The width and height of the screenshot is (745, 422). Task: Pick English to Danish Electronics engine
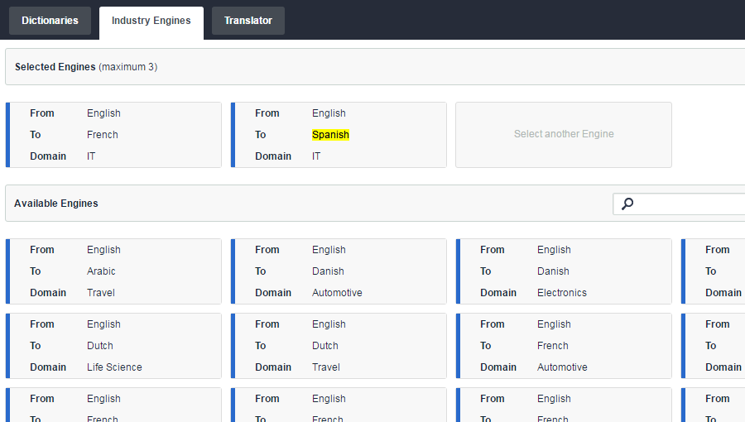pos(564,271)
